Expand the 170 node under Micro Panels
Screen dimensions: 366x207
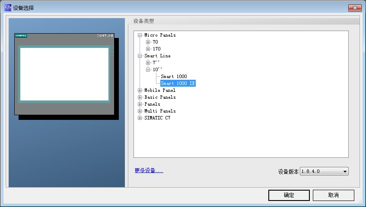[148, 49]
